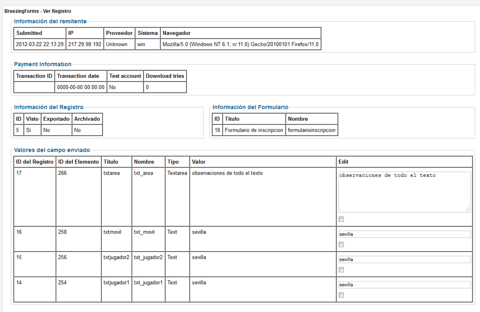Screen dimensions: 480x312
Task: Click the ID del Registro column header
Action: coord(35,162)
